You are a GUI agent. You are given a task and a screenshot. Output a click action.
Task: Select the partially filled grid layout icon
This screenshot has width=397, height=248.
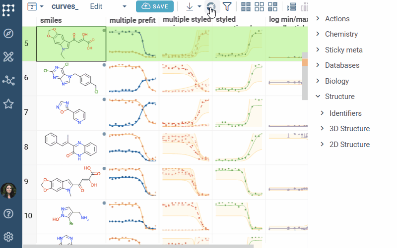pyautogui.click(x=272, y=6)
